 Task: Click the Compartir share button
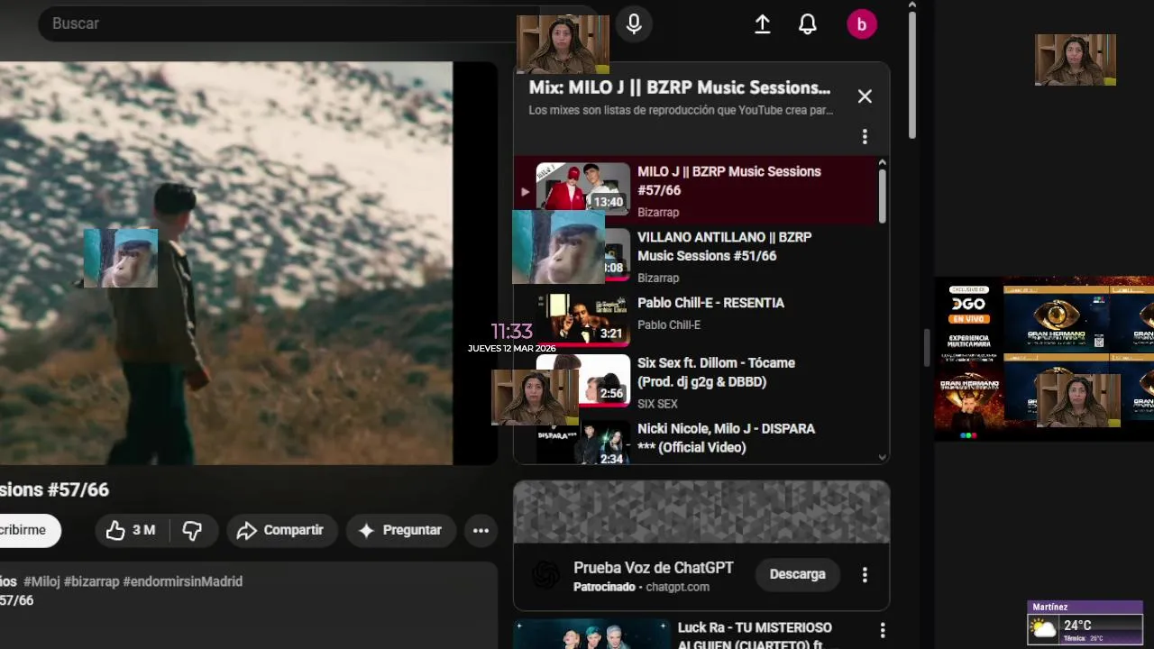coord(281,530)
